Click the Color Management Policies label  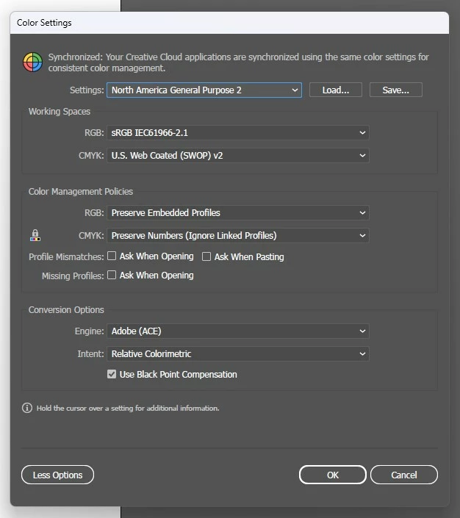pos(81,191)
